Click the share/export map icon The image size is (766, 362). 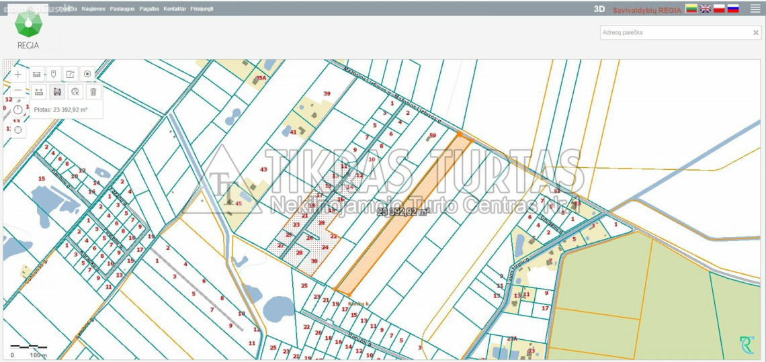click(71, 74)
